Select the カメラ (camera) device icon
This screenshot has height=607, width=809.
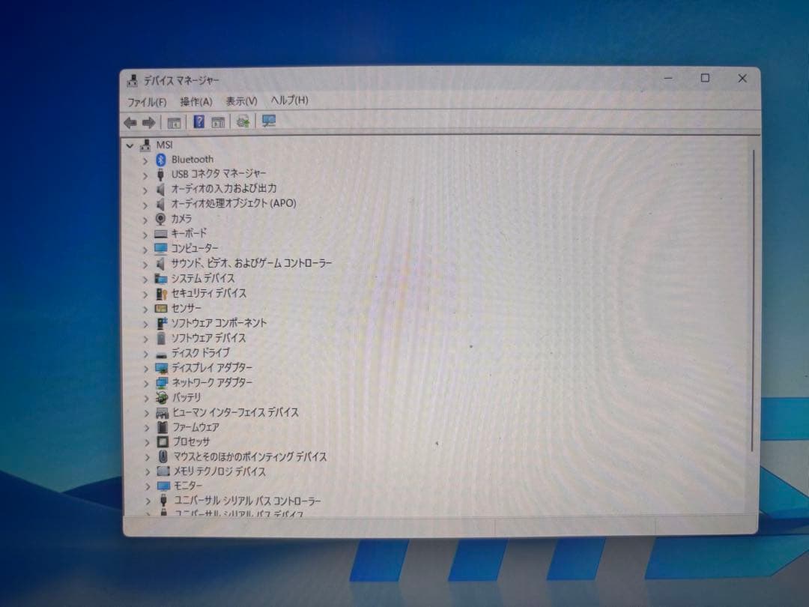[160, 219]
